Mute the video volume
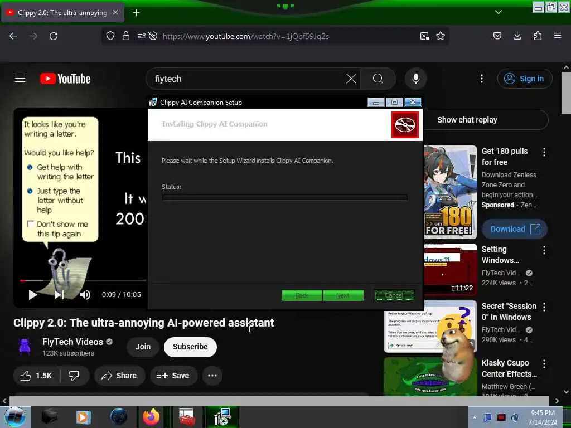 85,295
